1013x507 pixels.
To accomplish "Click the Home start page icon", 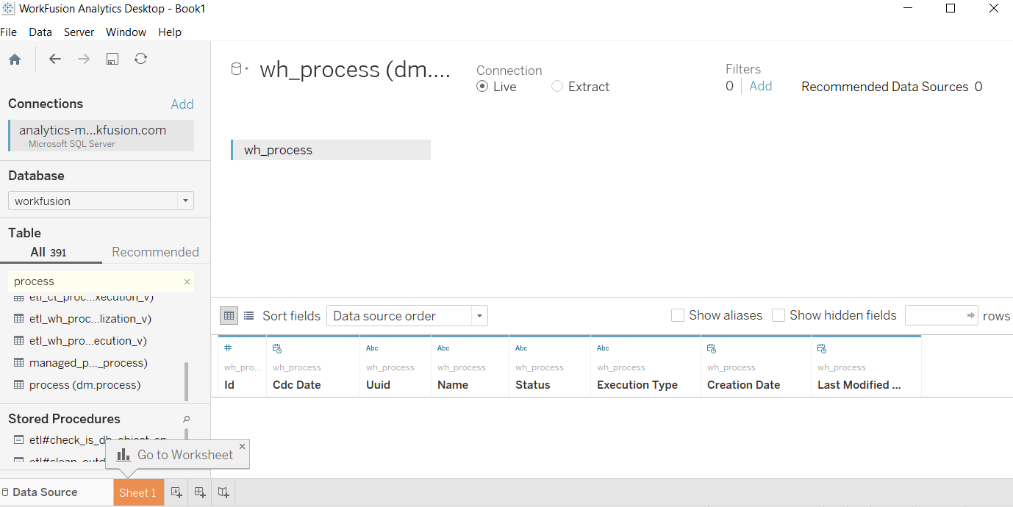I will 15,60.
